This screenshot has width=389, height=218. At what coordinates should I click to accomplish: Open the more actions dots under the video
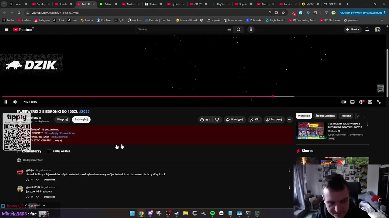pyautogui.click(x=290, y=120)
